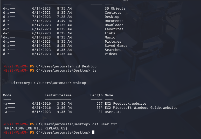Select the EC2 Feedback.website file name
201x139 pixels.
pos(125,104)
